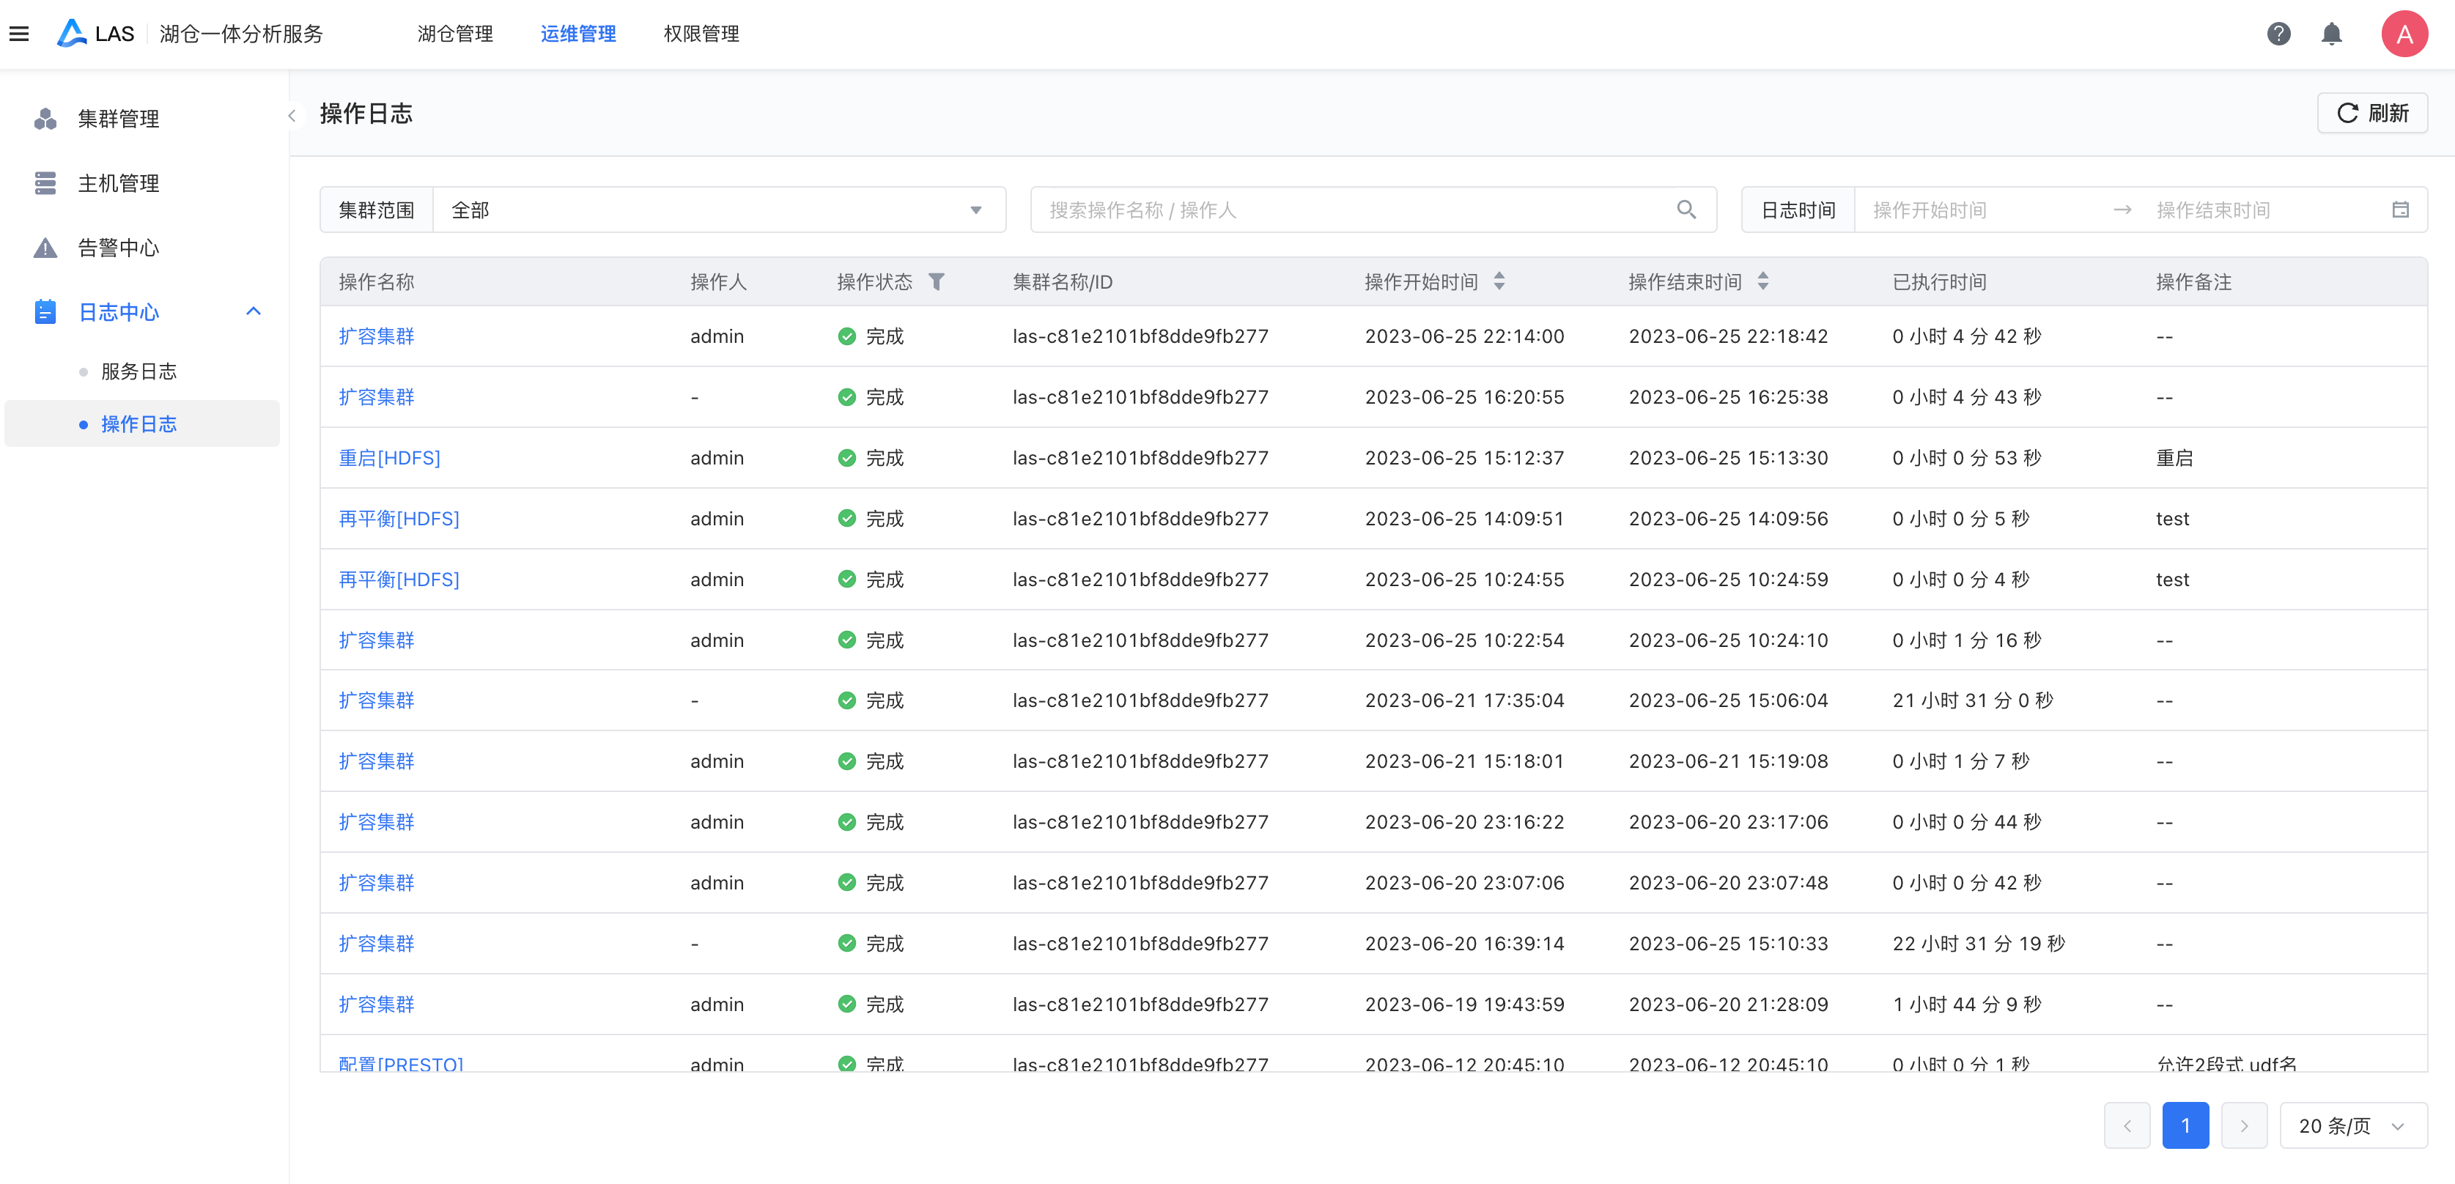Screen dimensions: 2455x1184
Task: Filter by 操作状态 using the funnel icon
Action: point(937,282)
